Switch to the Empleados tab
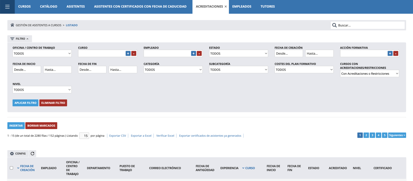413x181 pixels. [241, 7]
